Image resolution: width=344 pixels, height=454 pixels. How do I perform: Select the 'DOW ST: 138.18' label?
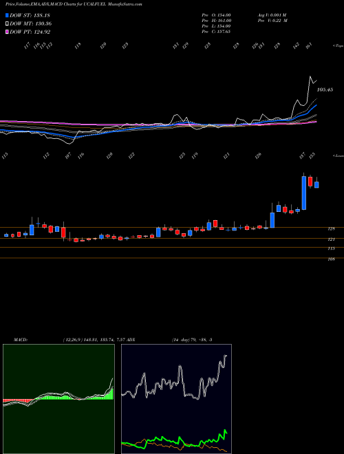point(30,15)
